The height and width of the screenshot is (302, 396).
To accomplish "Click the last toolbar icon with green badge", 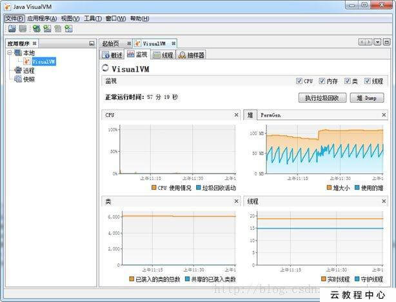I will pyautogui.click(x=68, y=28).
